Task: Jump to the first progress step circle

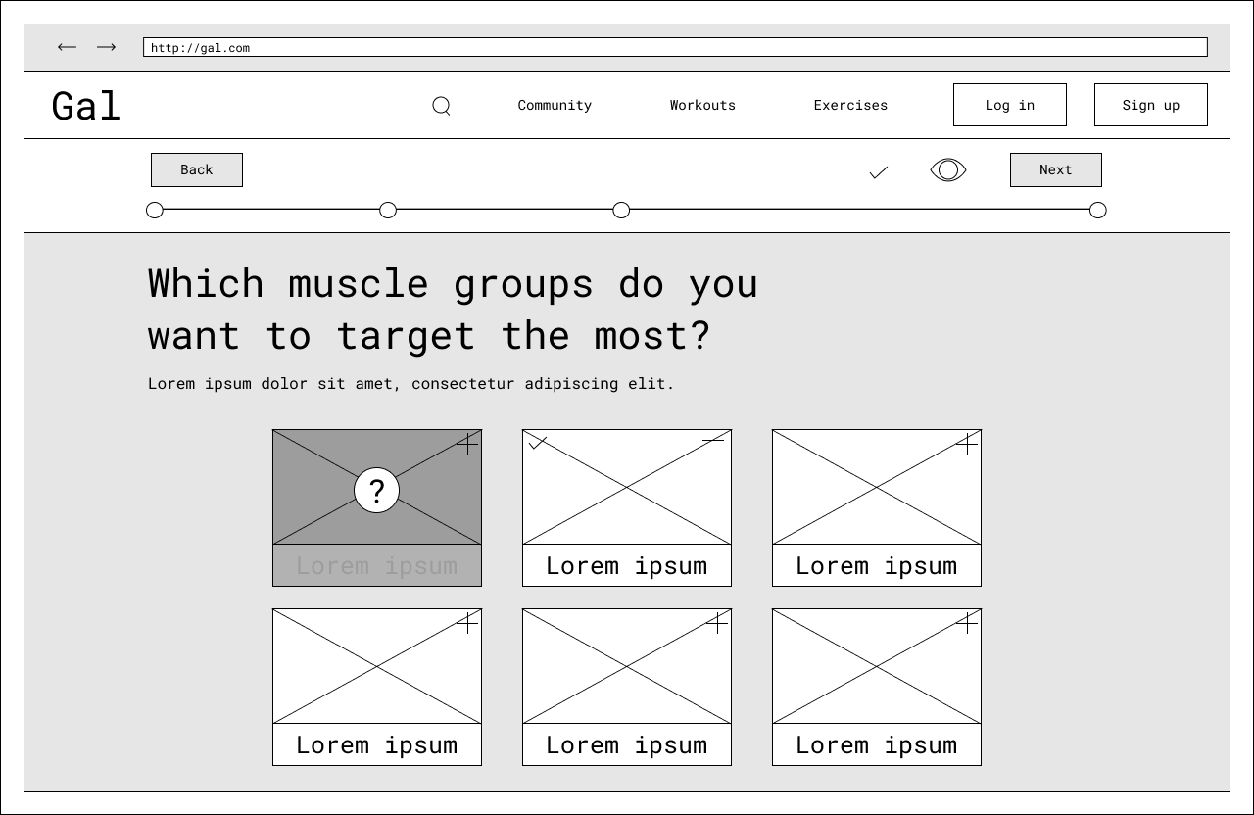Action: tap(155, 210)
